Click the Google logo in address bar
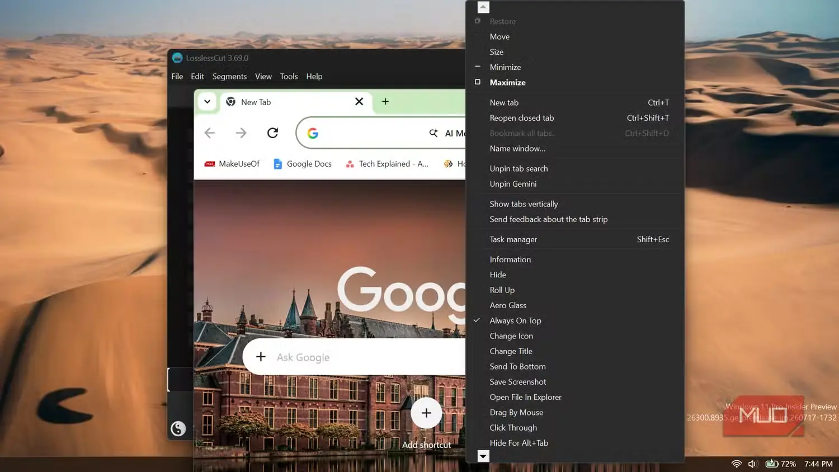 point(313,133)
